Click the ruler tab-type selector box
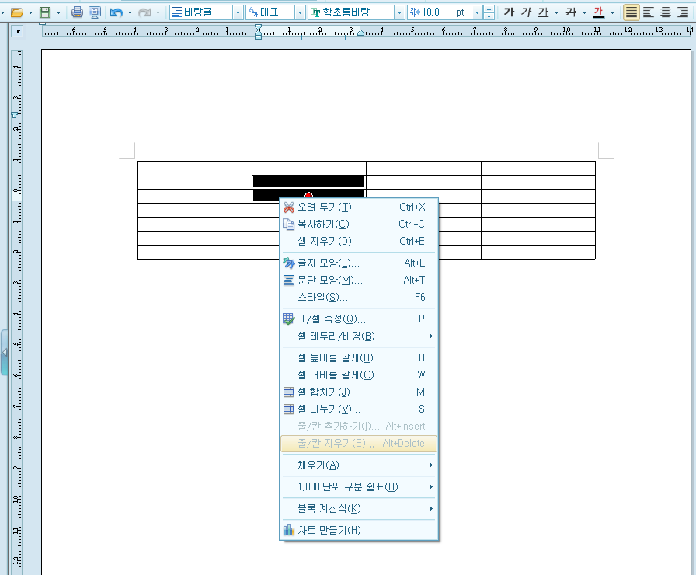 17,32
